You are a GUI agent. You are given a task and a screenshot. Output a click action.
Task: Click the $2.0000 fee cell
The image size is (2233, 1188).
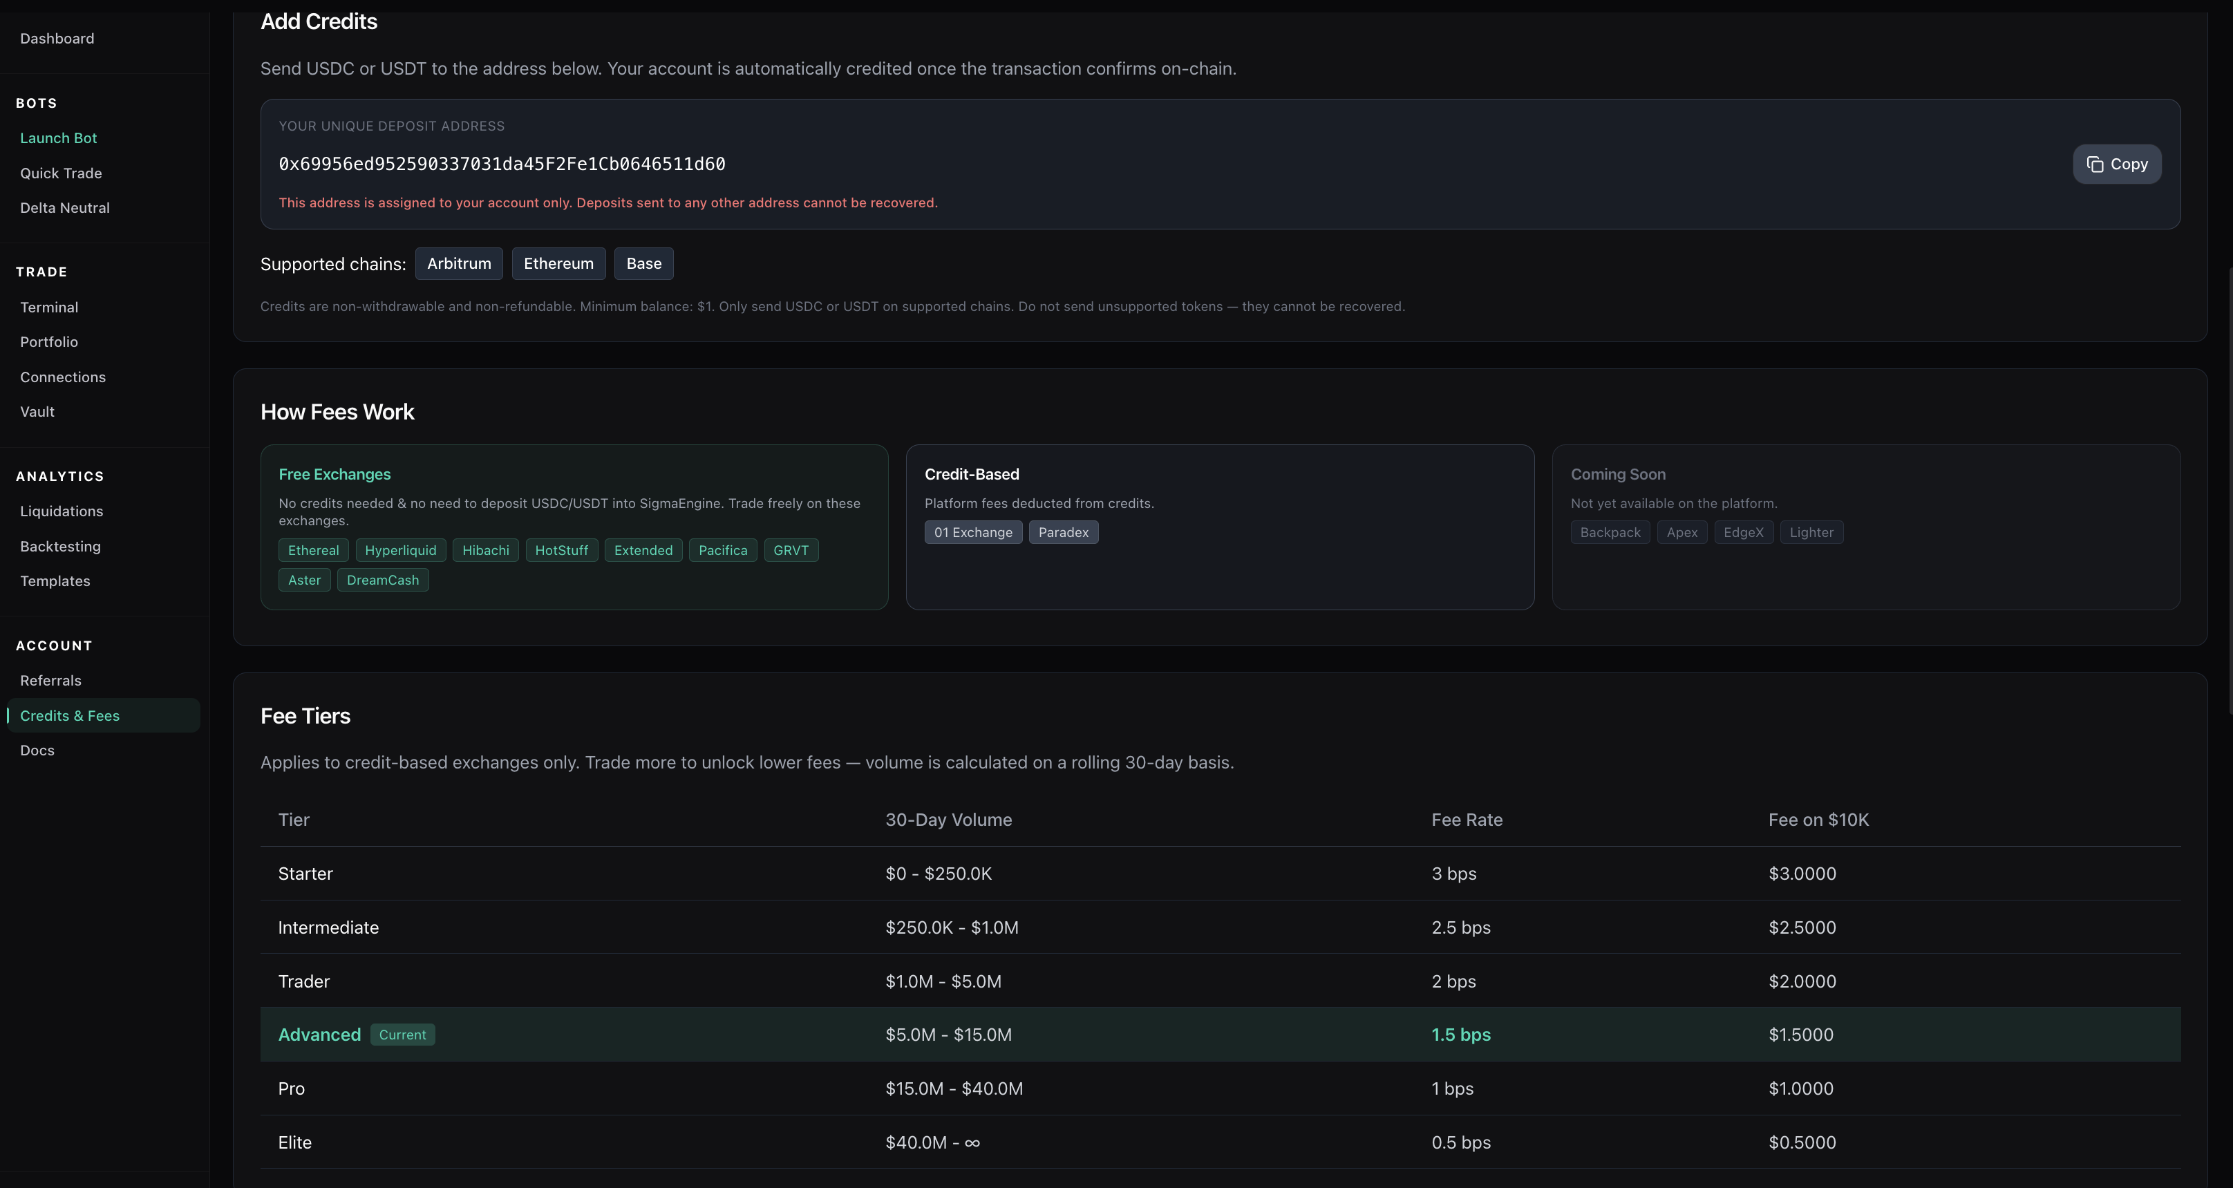[x=1802, y=981]
